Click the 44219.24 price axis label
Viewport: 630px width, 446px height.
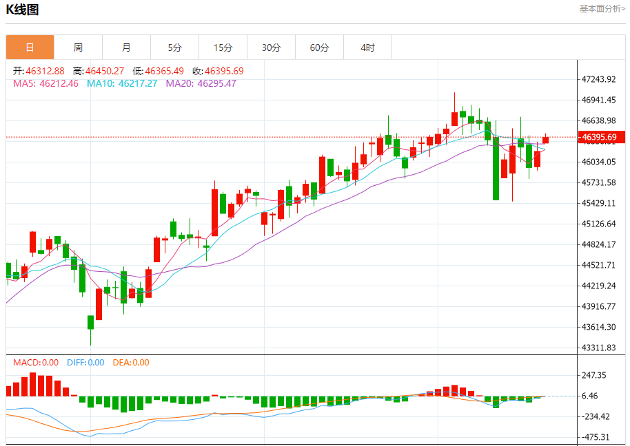[599, 286]
